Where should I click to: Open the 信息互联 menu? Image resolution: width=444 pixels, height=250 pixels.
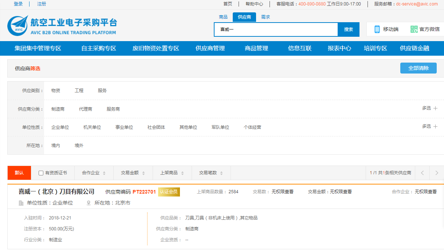(300, 48)
